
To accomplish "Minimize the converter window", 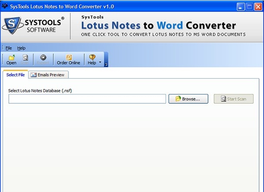I will click(x=241, y=7).
